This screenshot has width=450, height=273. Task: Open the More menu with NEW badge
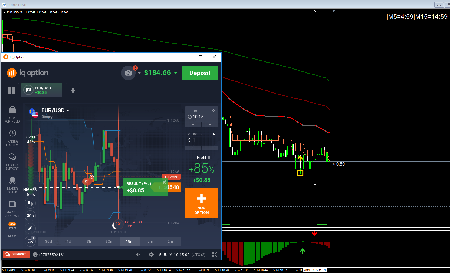[12, 229]
